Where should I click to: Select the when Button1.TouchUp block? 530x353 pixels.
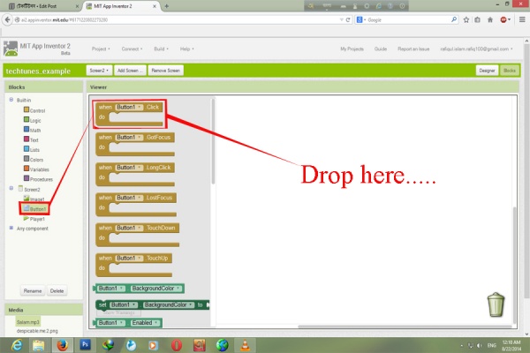click(x=134, y=265)
